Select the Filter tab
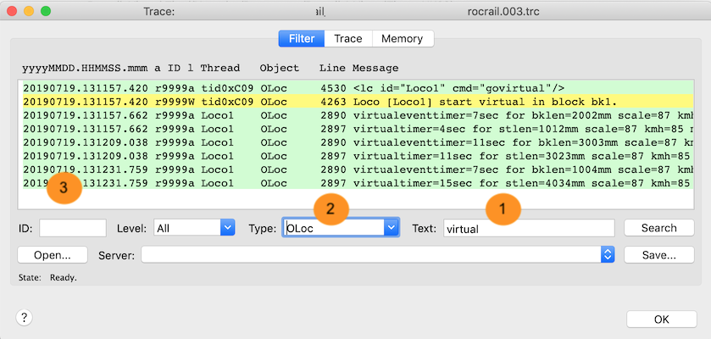Screen dimensions: 711x339 coord(301,39)
